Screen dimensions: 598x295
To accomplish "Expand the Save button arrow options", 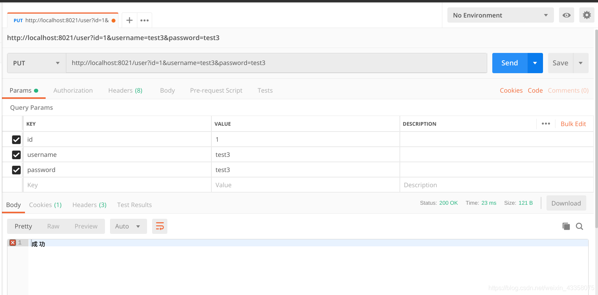I will [x=580, y=63].
